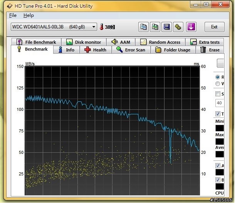Click the Maximum value display box

(220, 142)
